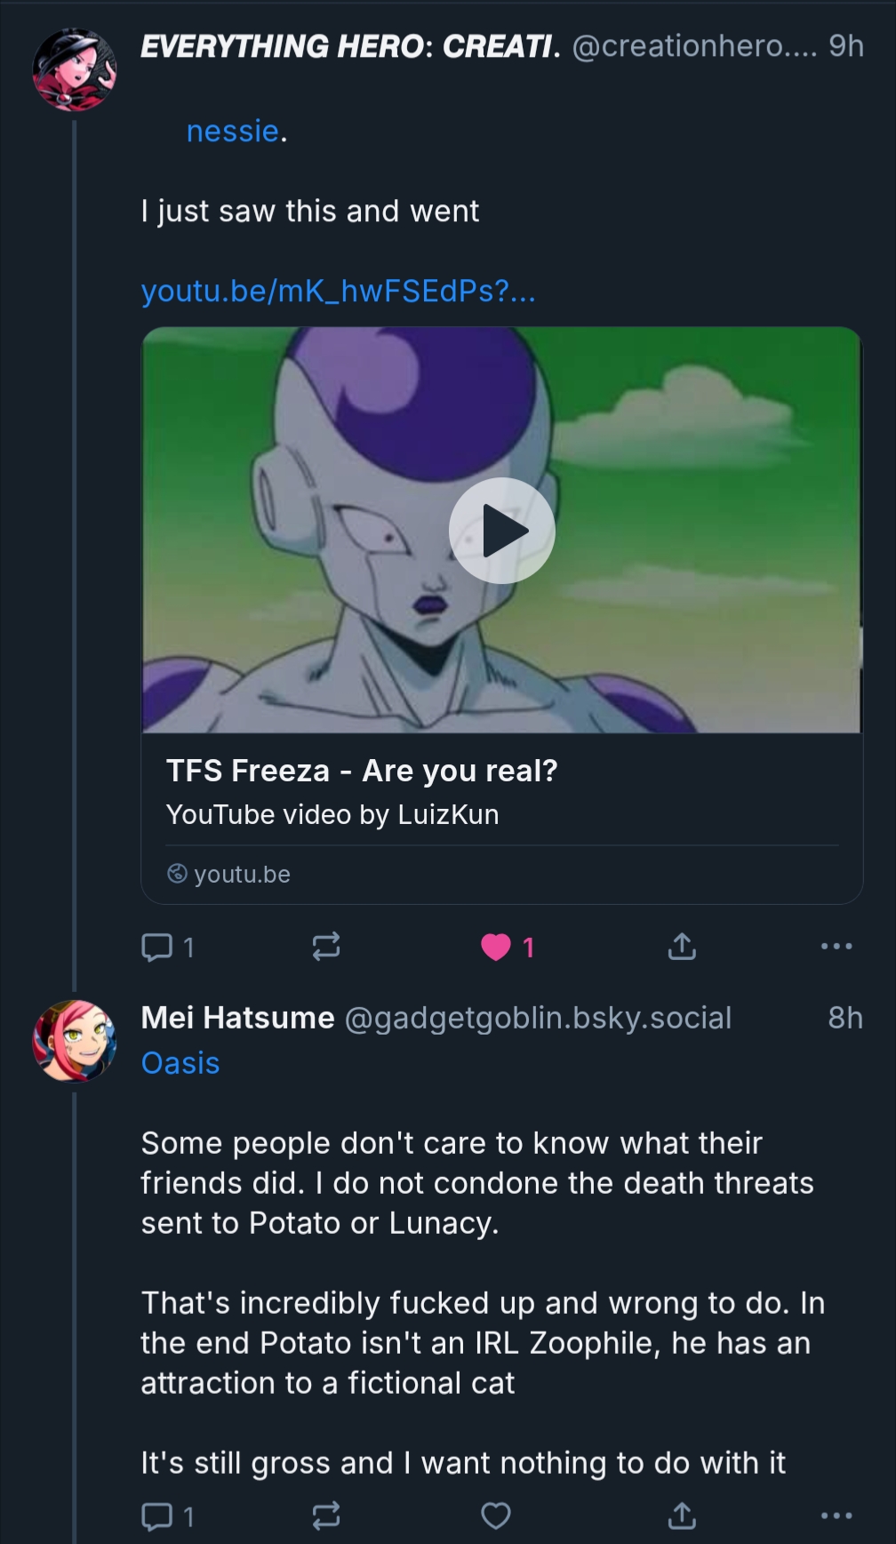This screenshot has height=1544, width=896.
Task: Open the youtu.be/mK_hwFSEdPs link
Action: point(338,291)
